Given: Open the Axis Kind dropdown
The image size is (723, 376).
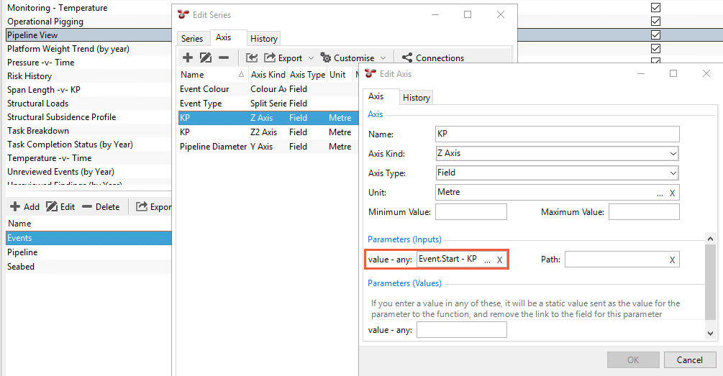Looking at the screenshot, I should pos(673,153).
